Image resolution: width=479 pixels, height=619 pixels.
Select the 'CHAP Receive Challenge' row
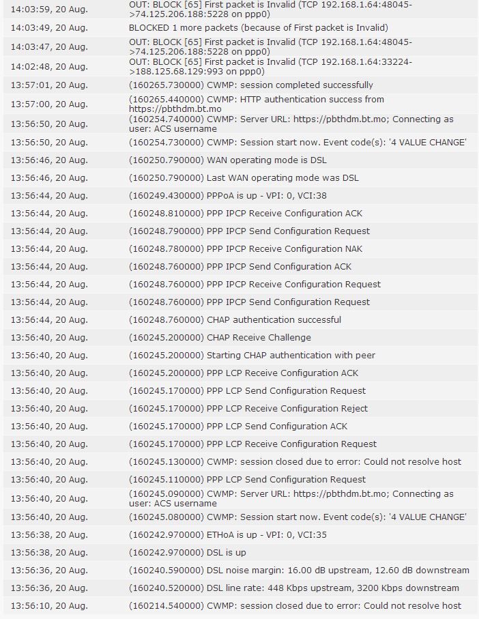click(240, 338)
